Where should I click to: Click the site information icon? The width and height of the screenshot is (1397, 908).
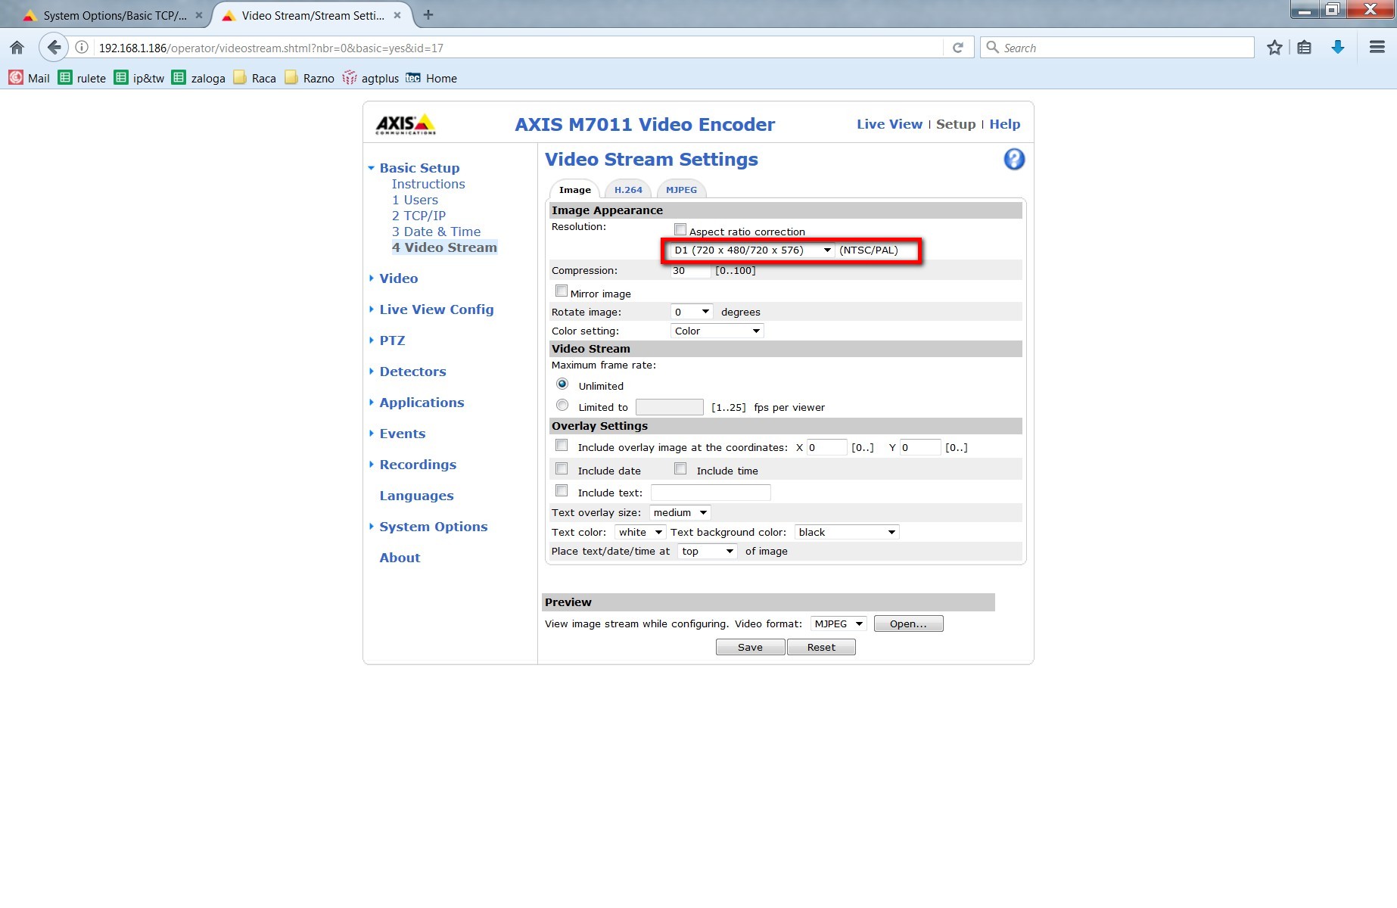[x=82, y=48]
